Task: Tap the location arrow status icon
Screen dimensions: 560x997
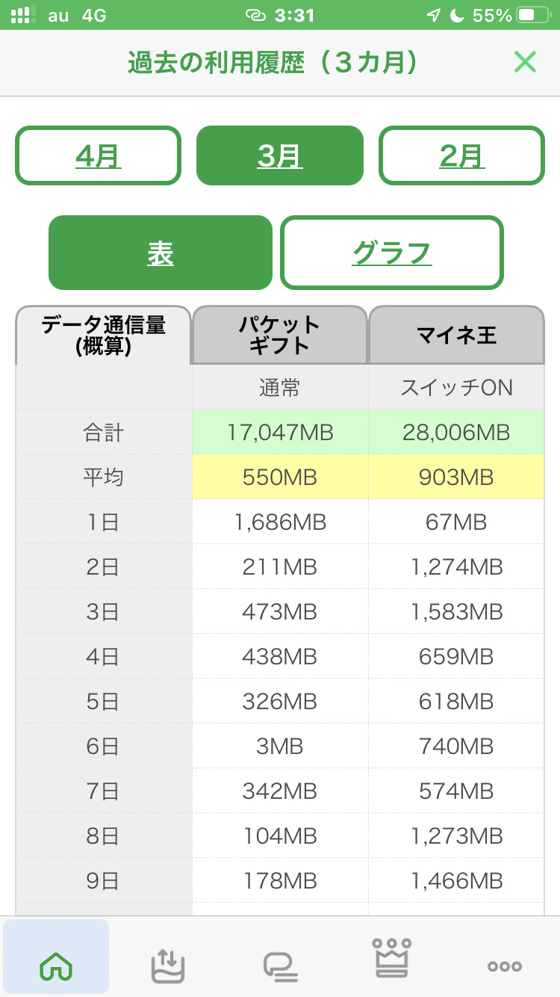Action: point(433,15)
